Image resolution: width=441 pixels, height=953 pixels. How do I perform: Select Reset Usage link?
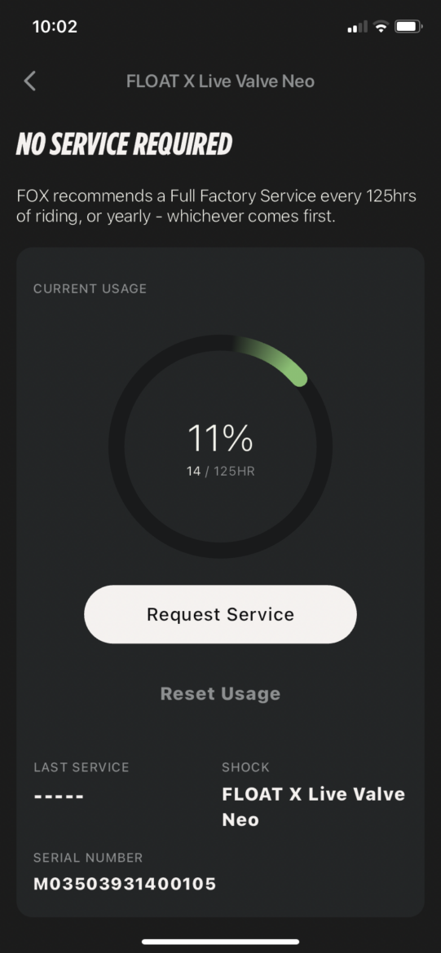coord(220,693)
